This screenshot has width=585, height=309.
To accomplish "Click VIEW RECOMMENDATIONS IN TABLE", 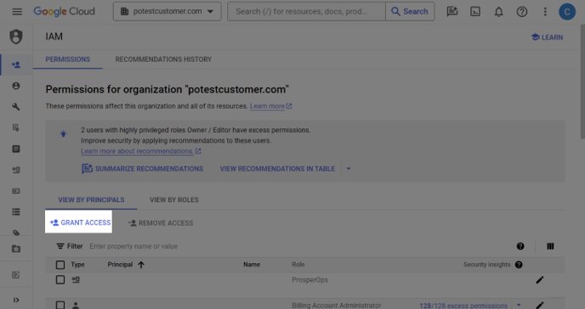I will (277, 169).
